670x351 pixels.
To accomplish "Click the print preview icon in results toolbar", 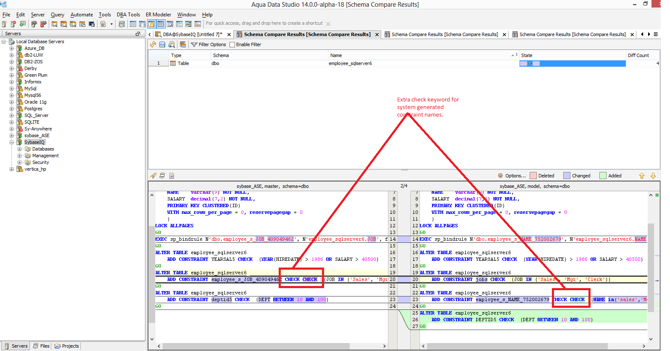I will pyautogui.click(x=171, y=44).
